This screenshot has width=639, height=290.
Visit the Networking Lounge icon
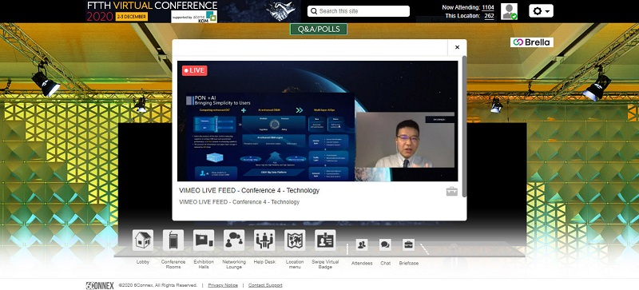point(234,240)
